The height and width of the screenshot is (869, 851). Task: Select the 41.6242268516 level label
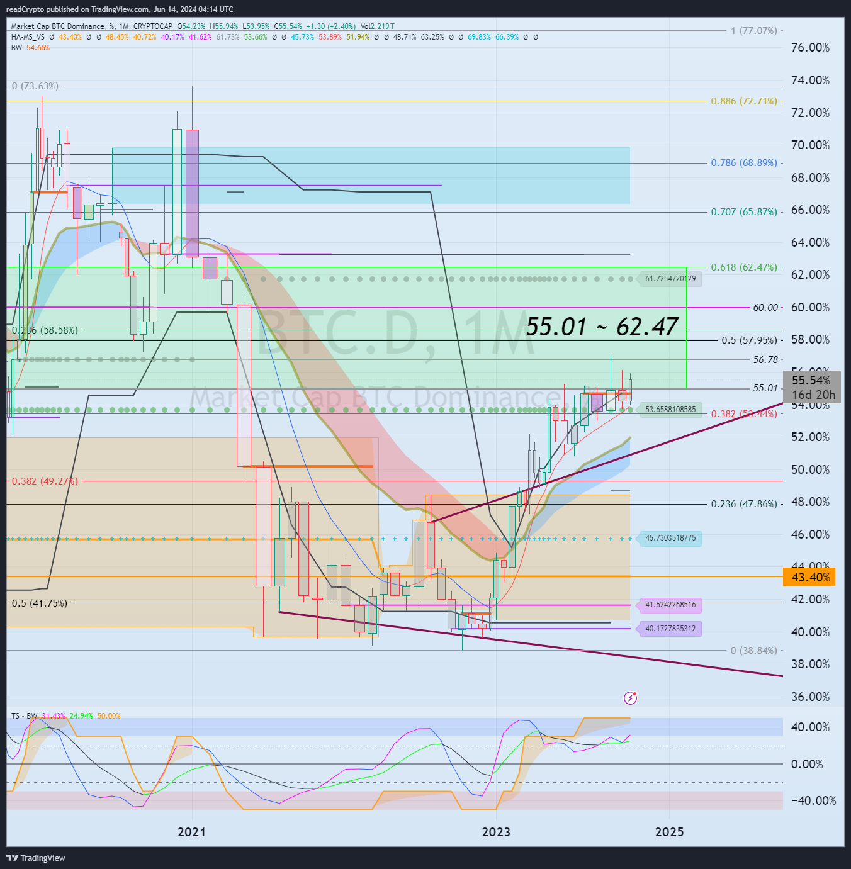pos(670,605)
